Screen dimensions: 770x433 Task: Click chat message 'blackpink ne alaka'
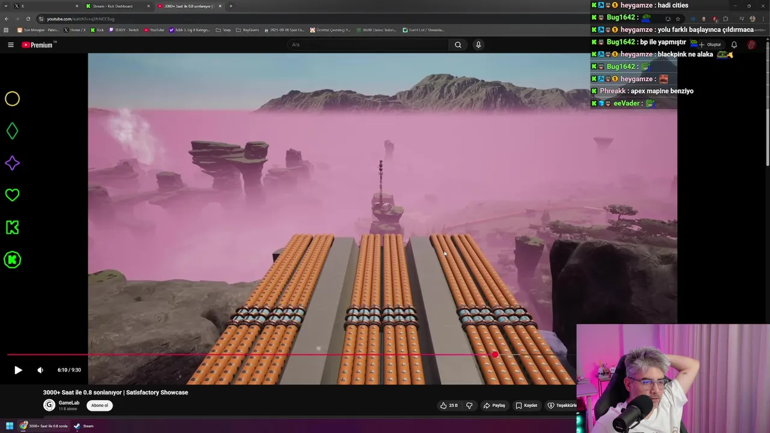pos(685,54)
